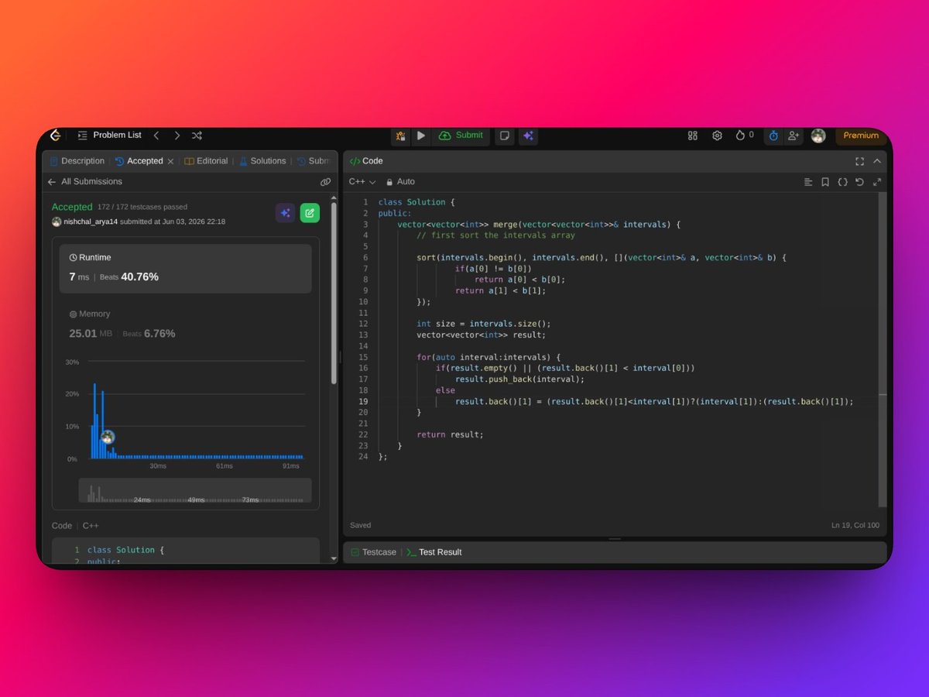Click the curly braces icon

(x=842, y=182)
